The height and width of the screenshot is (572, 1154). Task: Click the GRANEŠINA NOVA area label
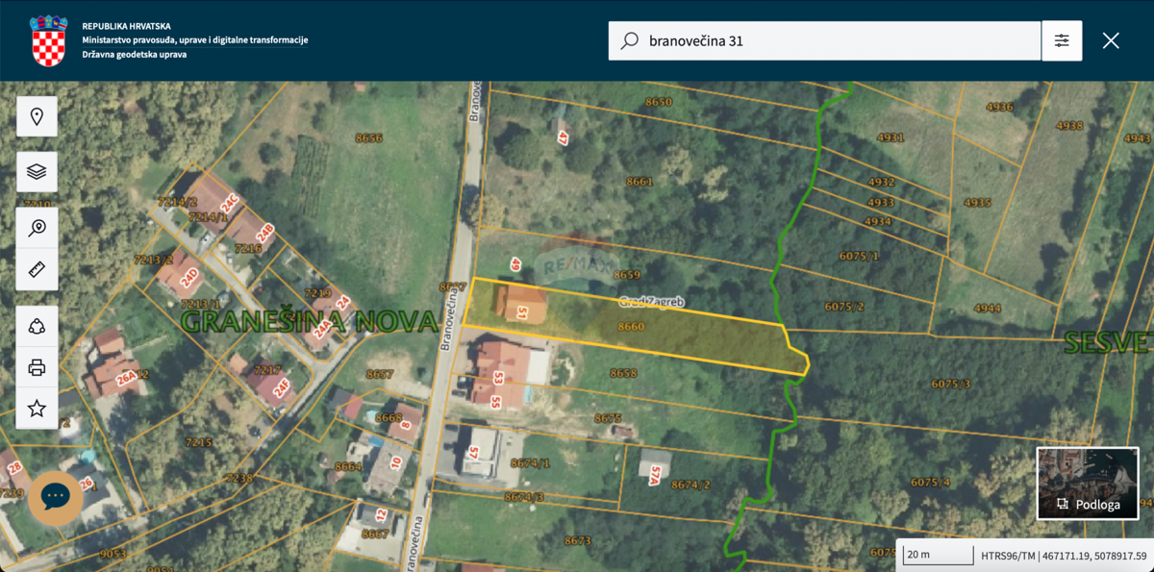(x=308, y=323)
